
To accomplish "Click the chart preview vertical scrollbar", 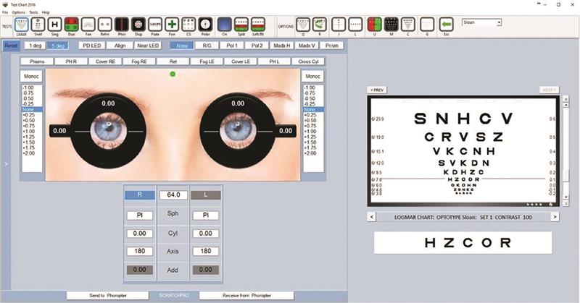I will [565, 151].
